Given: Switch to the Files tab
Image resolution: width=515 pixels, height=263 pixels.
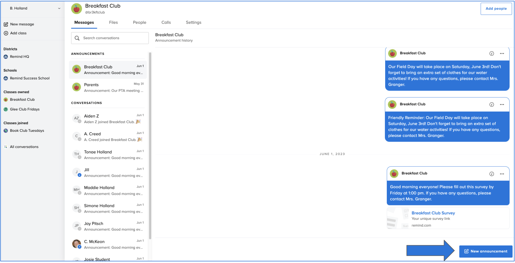Looking at the screenshot, I should pos(113,22).
